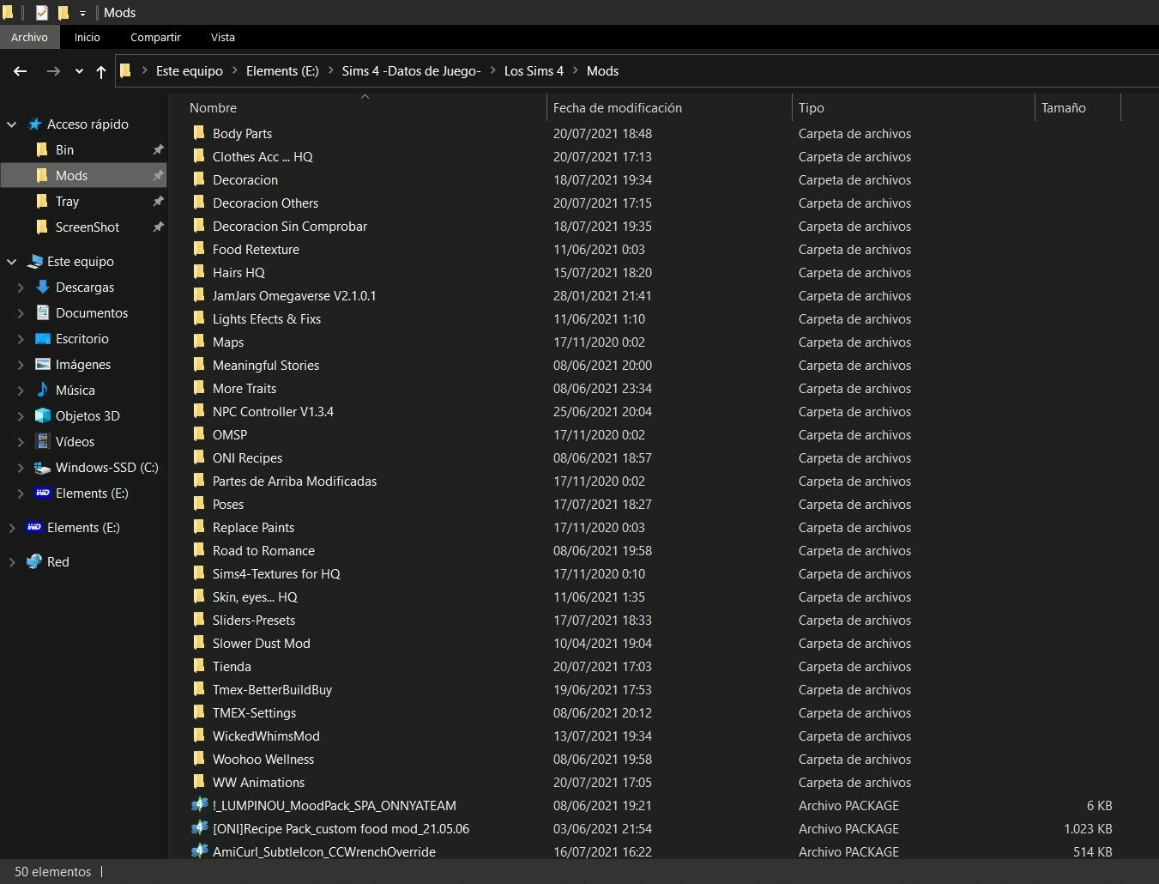Select the WW Animations folder name
Image resolution: width=1159 pixels, height=884 pixels.
[259, 782]
